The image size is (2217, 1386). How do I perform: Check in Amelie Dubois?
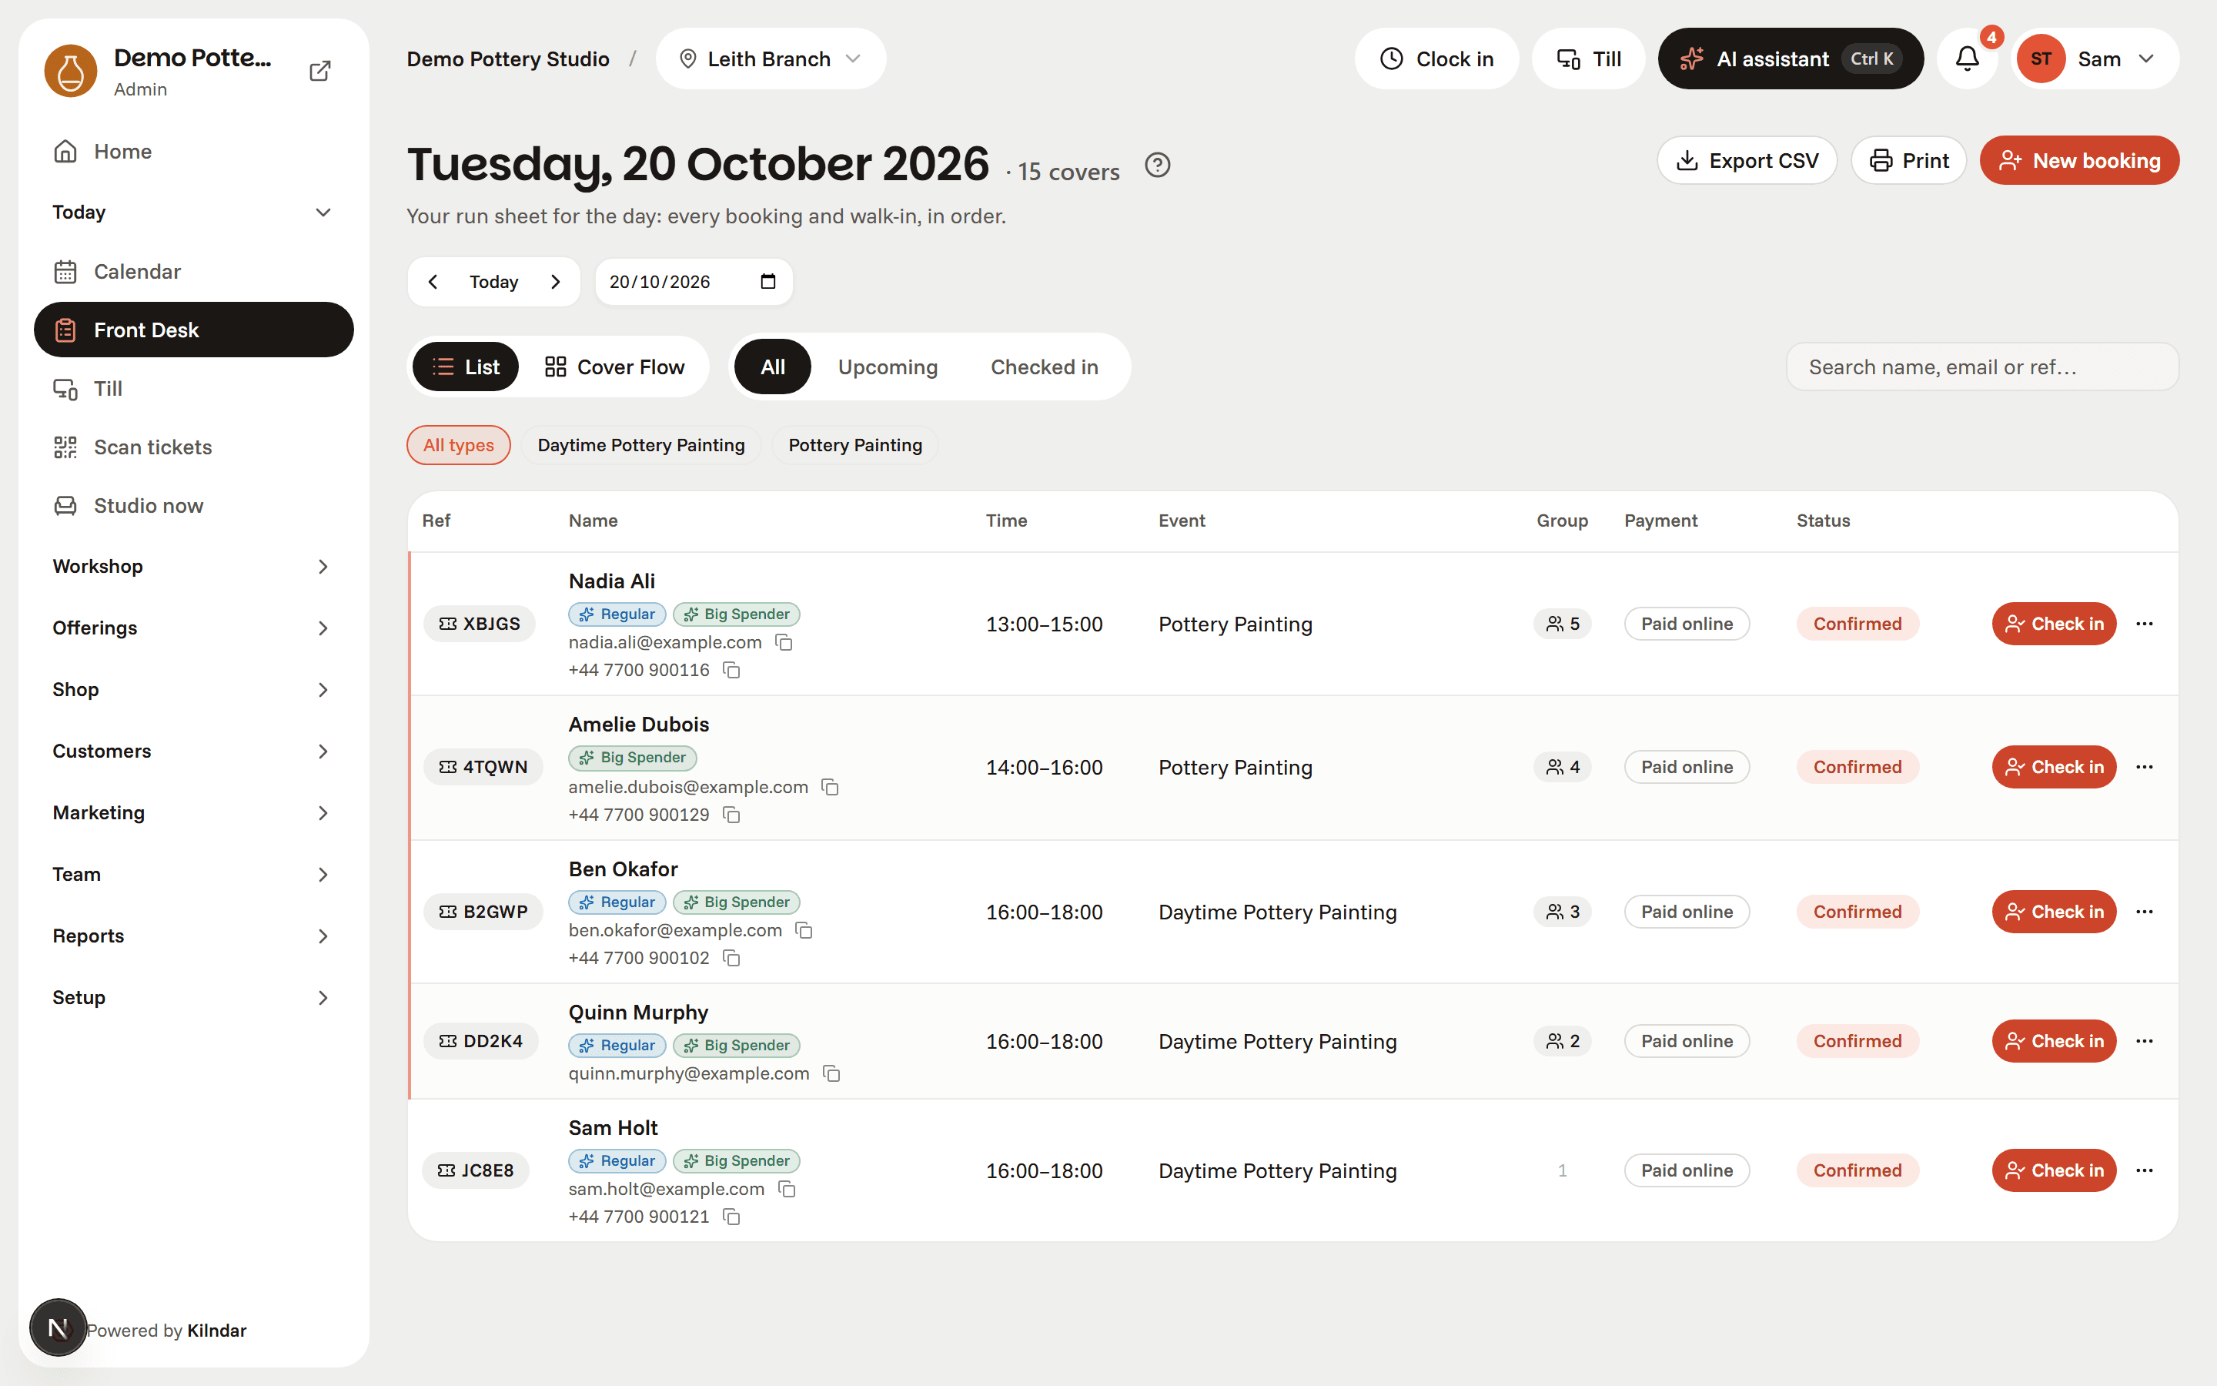tap(2054, 767)
